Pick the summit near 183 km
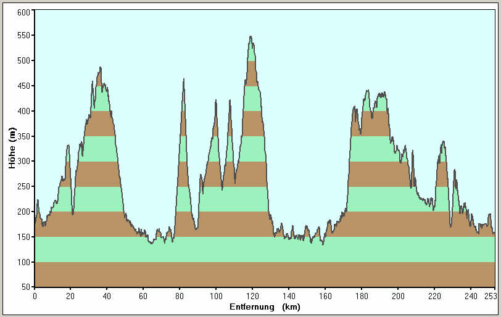 pyautogui.click(x=367, y=91)
